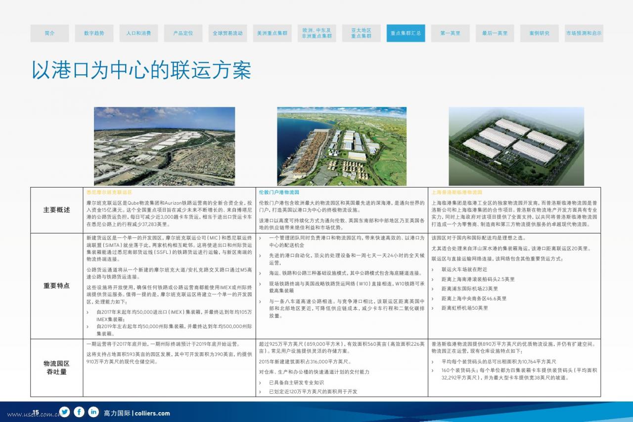Click the page number 15 in footer
Image resolution: width=633 pixels, height=422 pixels.
(36, 412)
